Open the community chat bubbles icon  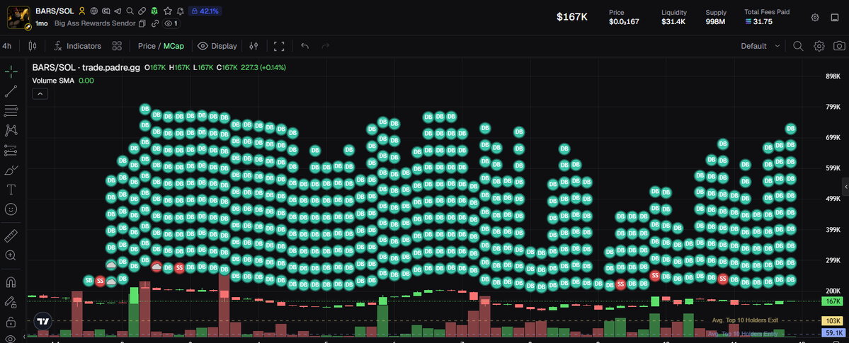point(106,11)
